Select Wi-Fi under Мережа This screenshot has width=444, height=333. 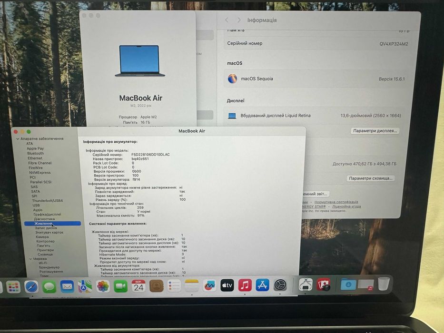[x=43, y=263]
